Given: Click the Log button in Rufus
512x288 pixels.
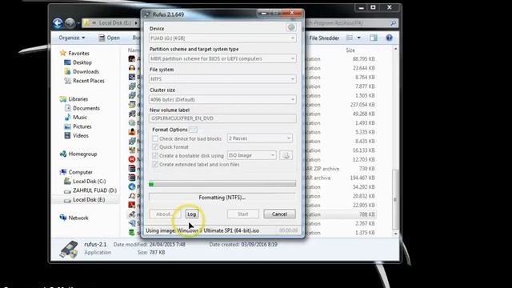Looking at the screenshot, I should point(192,214).
